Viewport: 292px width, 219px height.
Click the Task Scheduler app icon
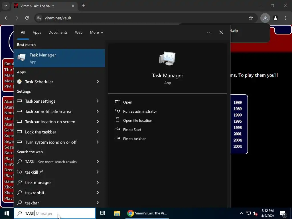(19, 82)
